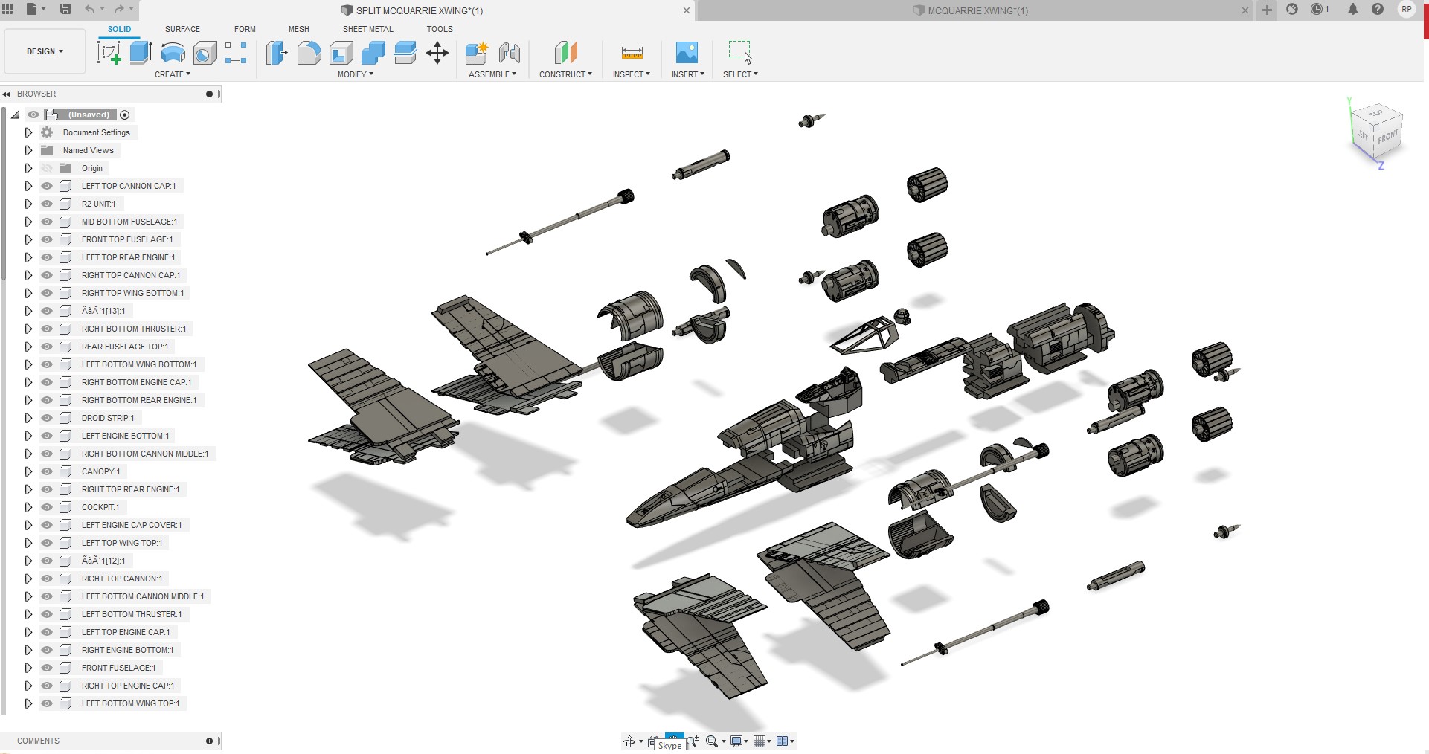This screenshot has width=1429, height=754.
Task: Switch to the FORM tab
Action: [x=245, y=29]
